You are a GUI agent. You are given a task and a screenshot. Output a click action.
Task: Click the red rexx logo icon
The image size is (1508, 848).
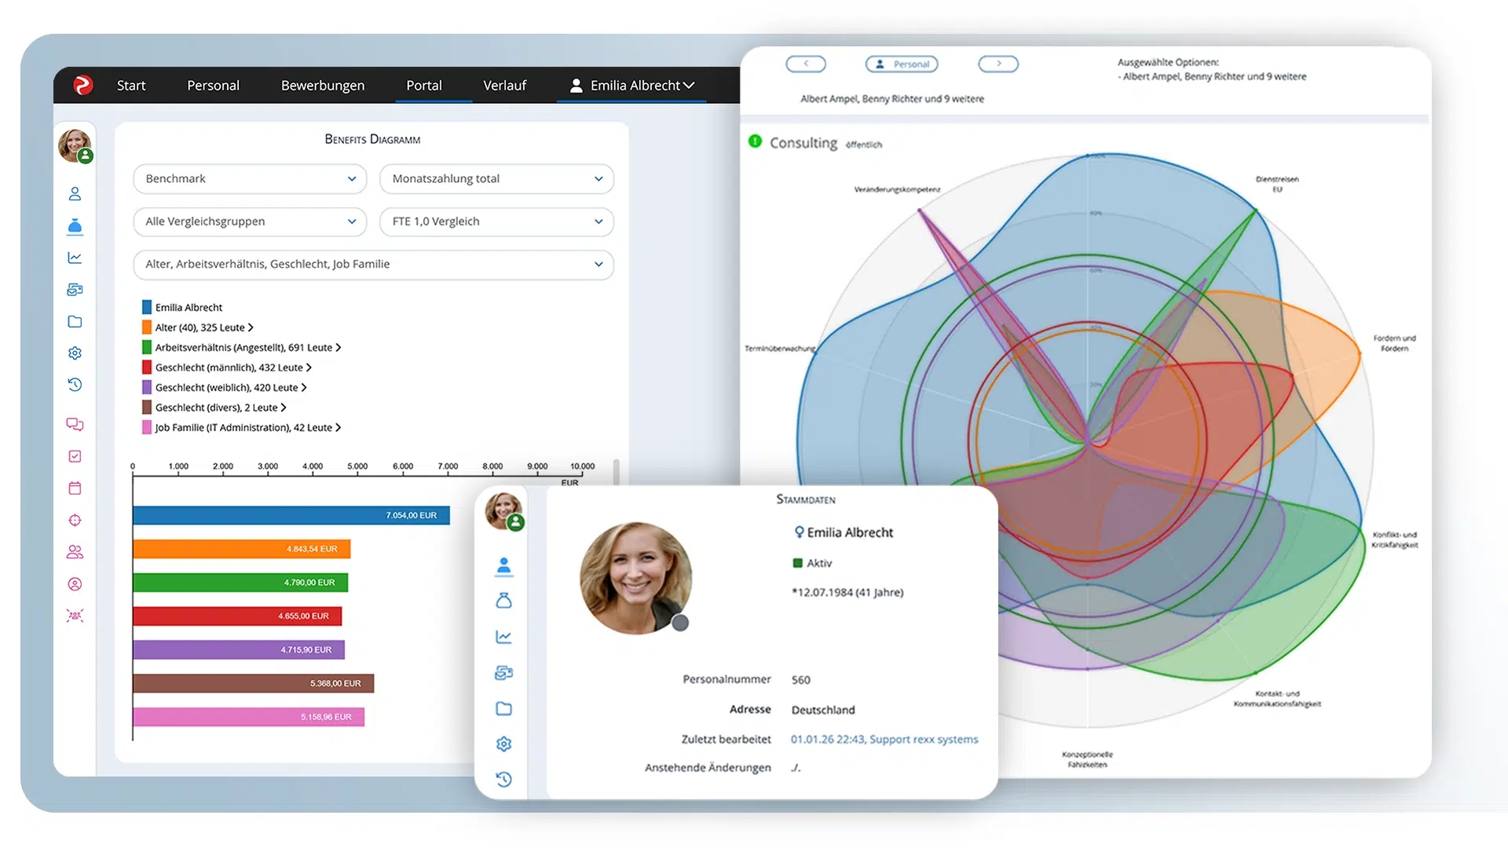point(82,85)
